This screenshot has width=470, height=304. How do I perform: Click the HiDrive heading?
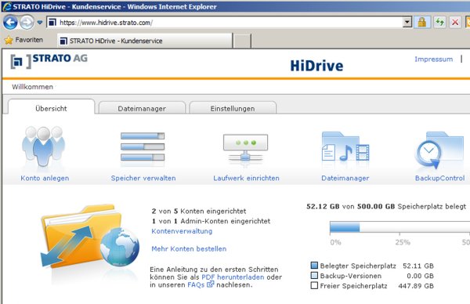(x=316, y=66)
